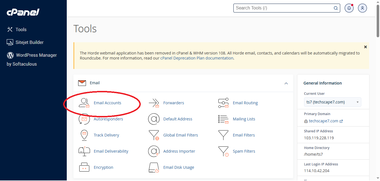Open WordPress Manager by Softaculous
380x181 pixels.
[32, 59]
